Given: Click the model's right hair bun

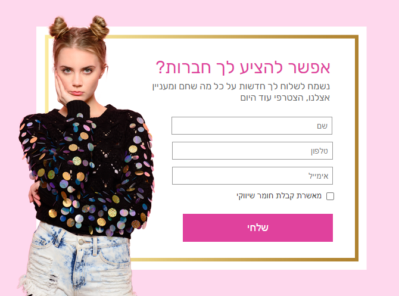Looking at the screenshot, I should point(99,27).
